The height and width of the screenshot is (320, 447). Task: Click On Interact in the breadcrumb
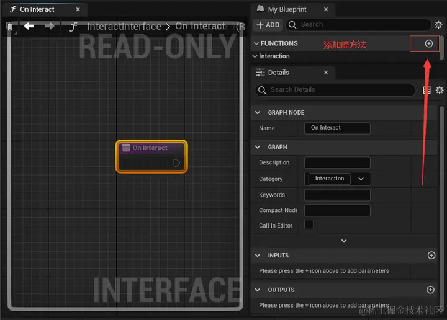(200, 26)
